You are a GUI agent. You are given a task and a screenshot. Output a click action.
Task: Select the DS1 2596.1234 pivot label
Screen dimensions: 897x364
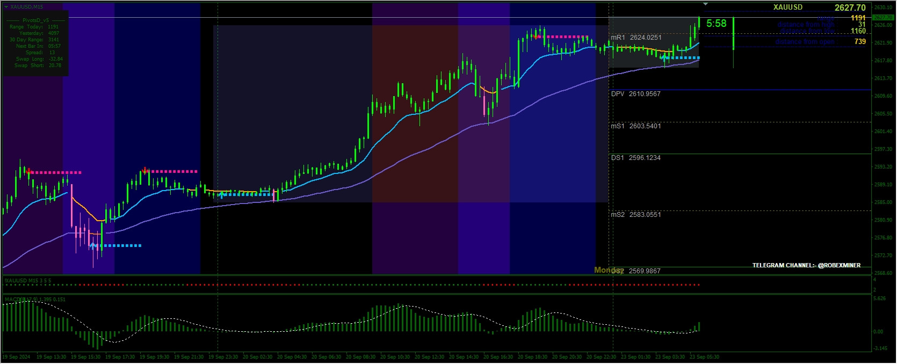click(x=636, y=158)
